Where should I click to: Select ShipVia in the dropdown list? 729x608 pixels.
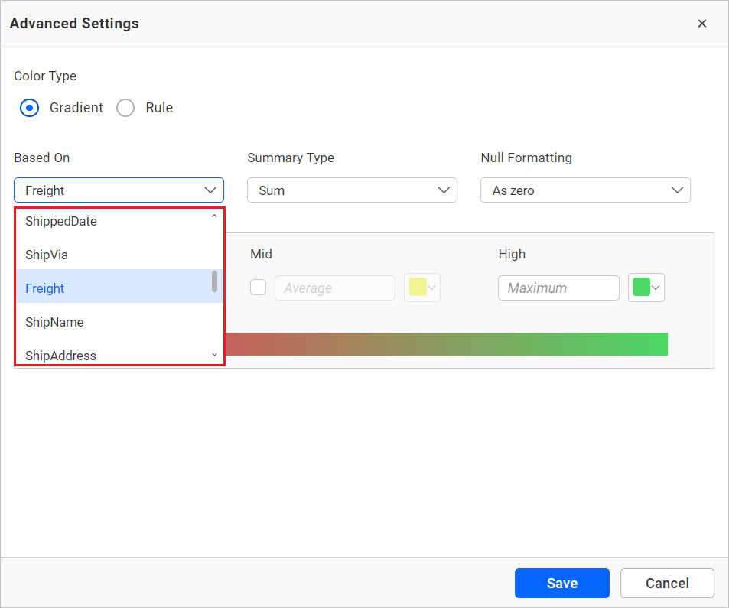point(47,255)
